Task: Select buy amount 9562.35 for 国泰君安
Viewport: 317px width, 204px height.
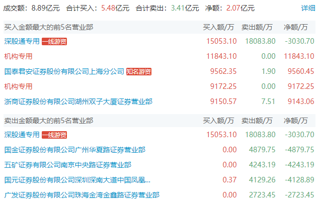Action: pos(223,71)
